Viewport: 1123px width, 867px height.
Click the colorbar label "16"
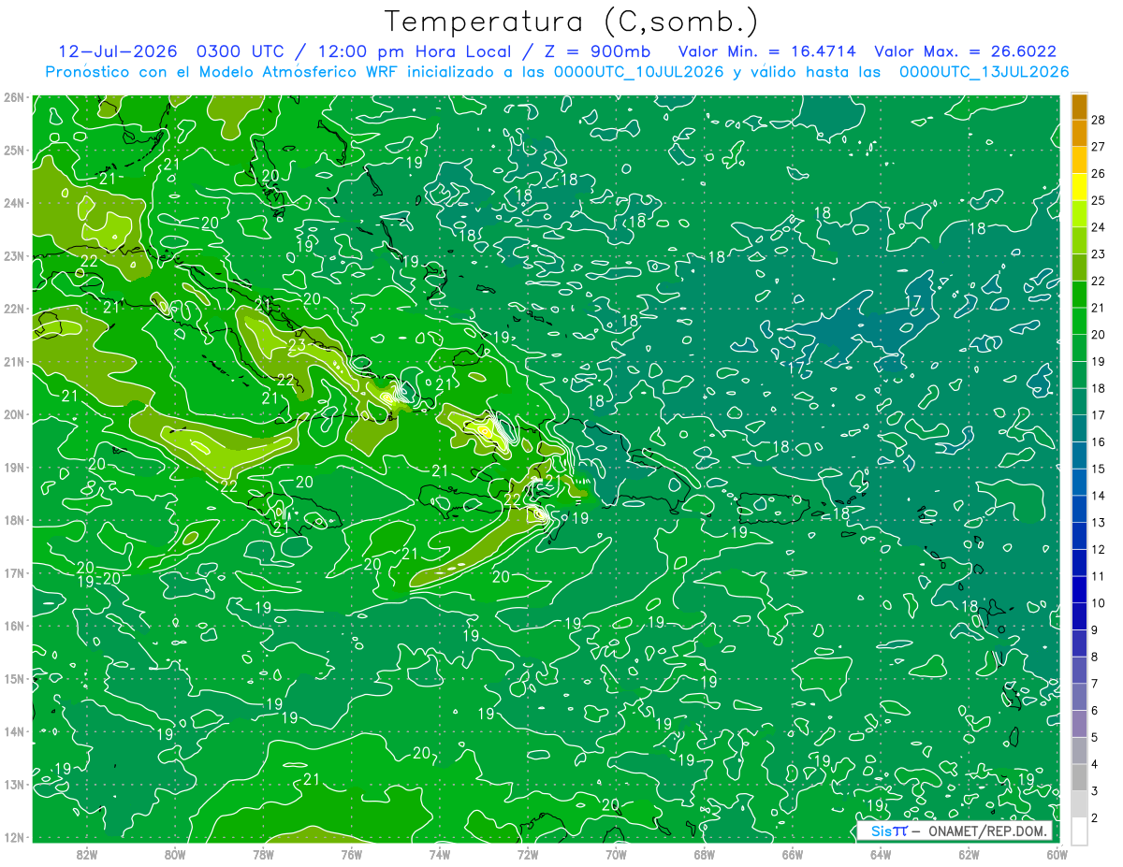pos(1099,441)
